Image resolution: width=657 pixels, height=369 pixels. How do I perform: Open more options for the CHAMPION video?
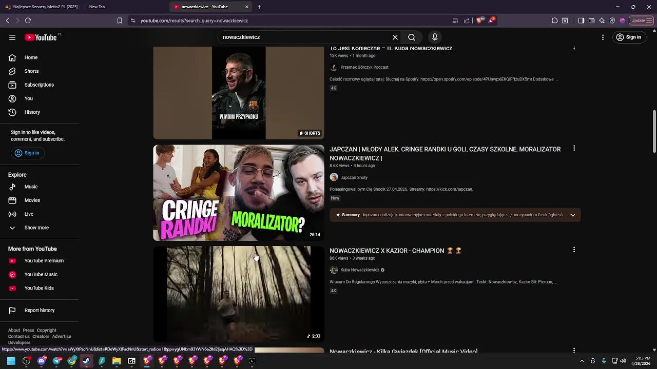click(x=574, y=250)
